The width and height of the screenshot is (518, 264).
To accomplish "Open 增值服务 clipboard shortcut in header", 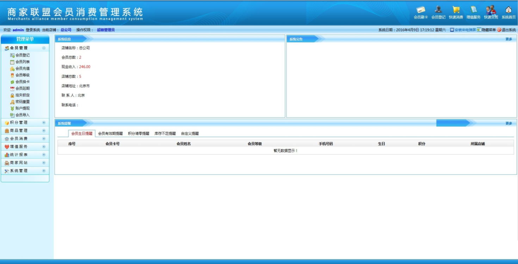I will (x=474, y=12).
